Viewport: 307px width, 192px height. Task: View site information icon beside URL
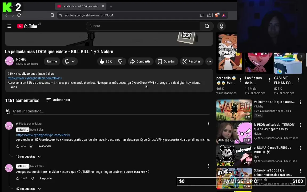[60, 15]
